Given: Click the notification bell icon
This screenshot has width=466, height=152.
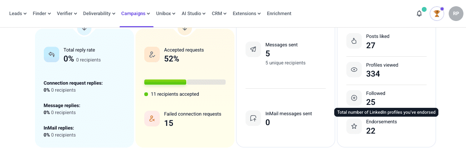Looking at the screenshot, I should (x=419, y=14).
